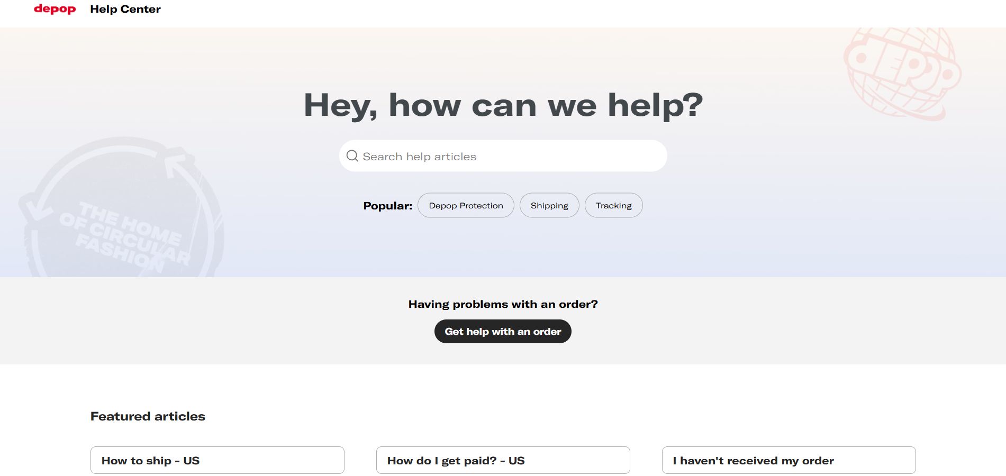1006x476 pixels.
Task: Click the magnifying glass search icon
Action: (x=352, y=156)
